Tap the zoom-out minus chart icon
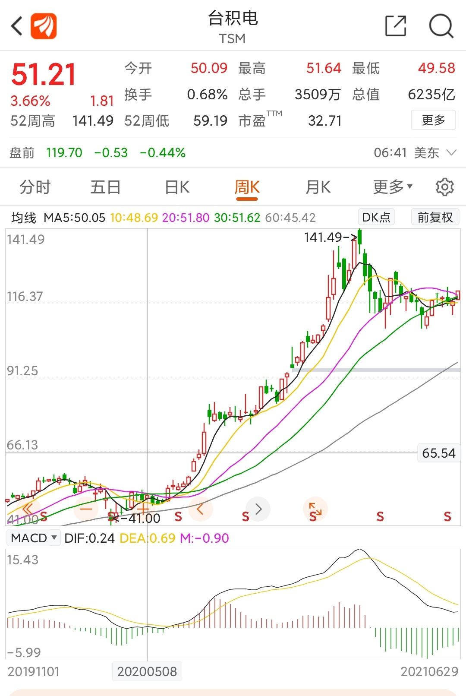The image size is (466, 696). (86, 509)
